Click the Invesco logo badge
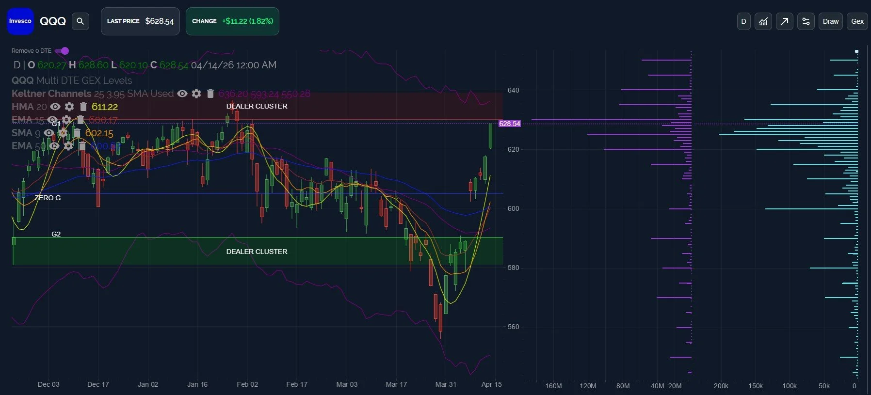 coord(20,21)
